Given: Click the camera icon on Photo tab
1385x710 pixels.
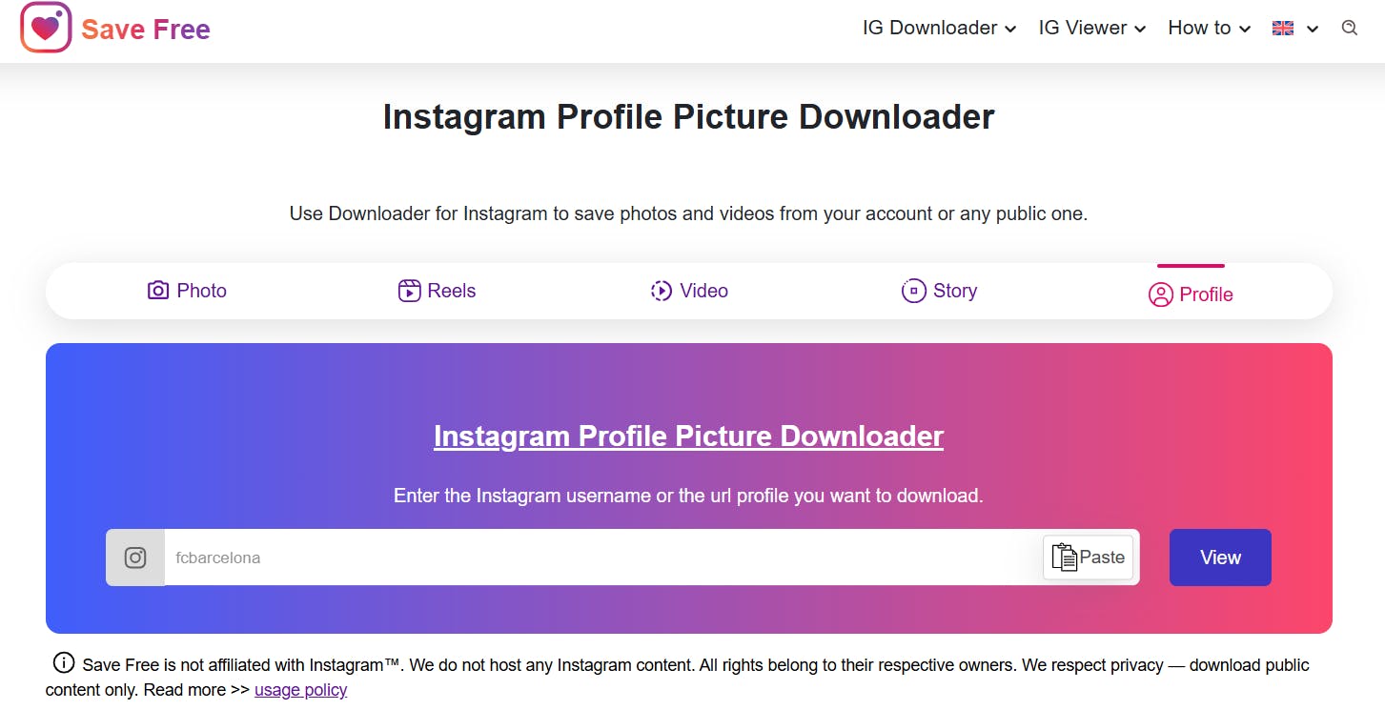Looking at the screenshot, I should pyautogui.click(x=158, y=291).
